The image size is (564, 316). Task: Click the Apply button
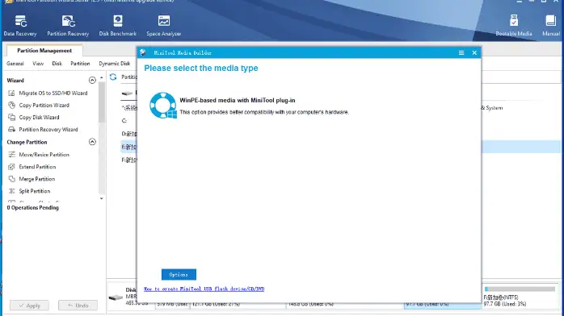[x=29, y=306]
